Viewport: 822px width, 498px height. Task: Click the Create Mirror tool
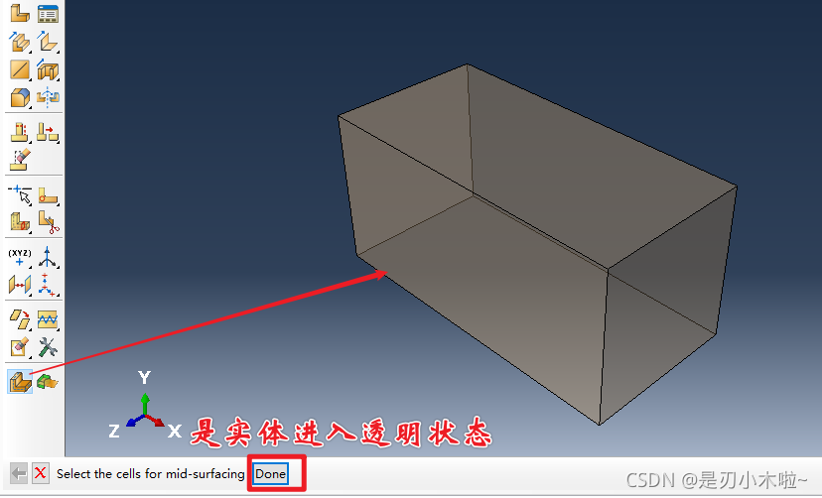point(47,97)
